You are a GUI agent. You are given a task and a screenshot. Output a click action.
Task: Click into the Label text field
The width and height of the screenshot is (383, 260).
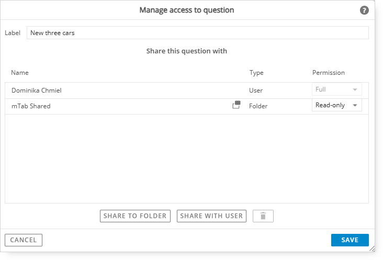198,33
